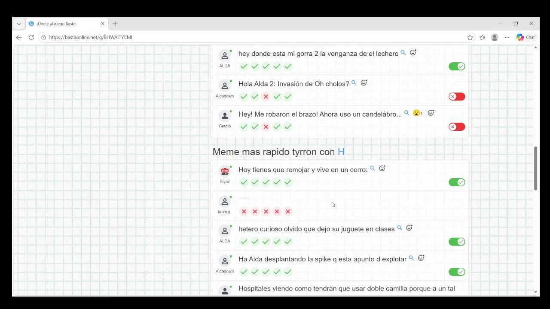Screen dimensions: 550x309
Task: Toggle on approval switch for Grecio's answer
Action: [457, 127]
